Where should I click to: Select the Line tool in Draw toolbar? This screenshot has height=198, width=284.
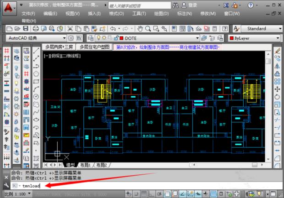click(x=36, y=51)
